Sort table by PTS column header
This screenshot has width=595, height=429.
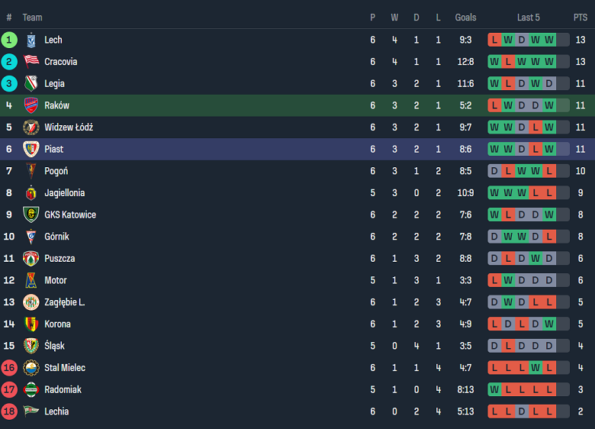(x=581, y=18)
